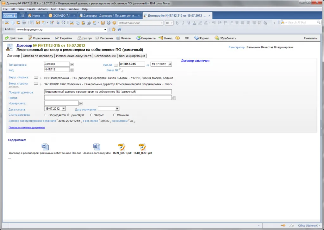Click the добавить link under Внеш. сторона

pos(12,87)
